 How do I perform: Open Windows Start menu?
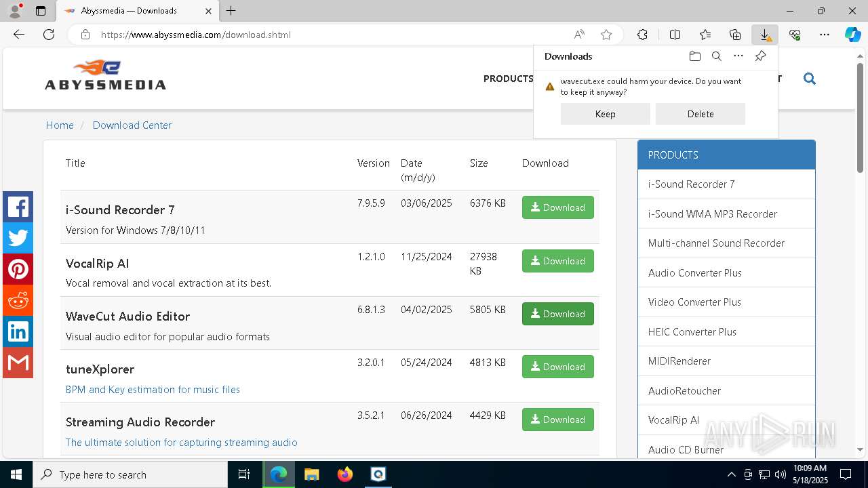16,474
